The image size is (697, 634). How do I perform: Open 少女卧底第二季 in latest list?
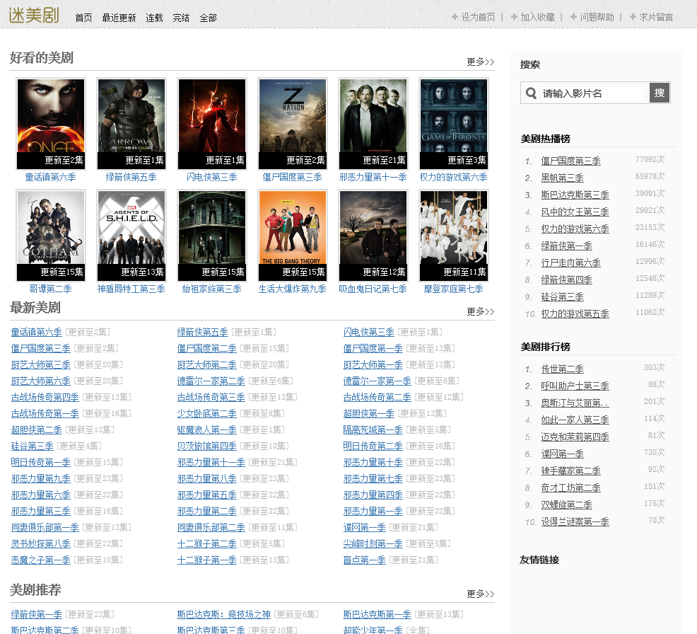[x=207, y=413]
